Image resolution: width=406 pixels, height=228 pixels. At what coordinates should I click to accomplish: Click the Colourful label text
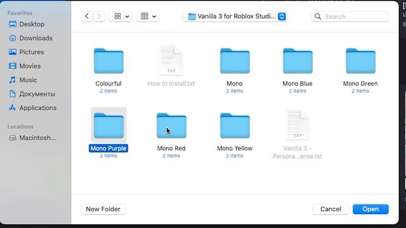pos(108,84)
